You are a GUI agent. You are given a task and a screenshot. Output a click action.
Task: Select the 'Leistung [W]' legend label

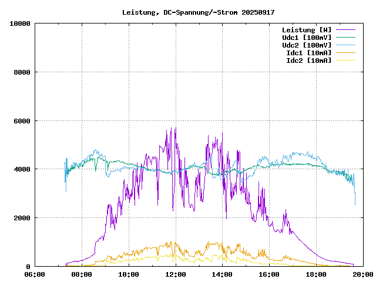coord(307,30)
